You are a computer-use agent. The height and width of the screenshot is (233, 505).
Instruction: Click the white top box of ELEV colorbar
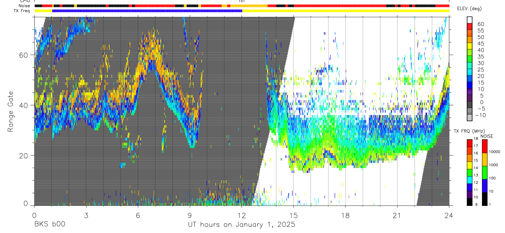click(470, 20)
